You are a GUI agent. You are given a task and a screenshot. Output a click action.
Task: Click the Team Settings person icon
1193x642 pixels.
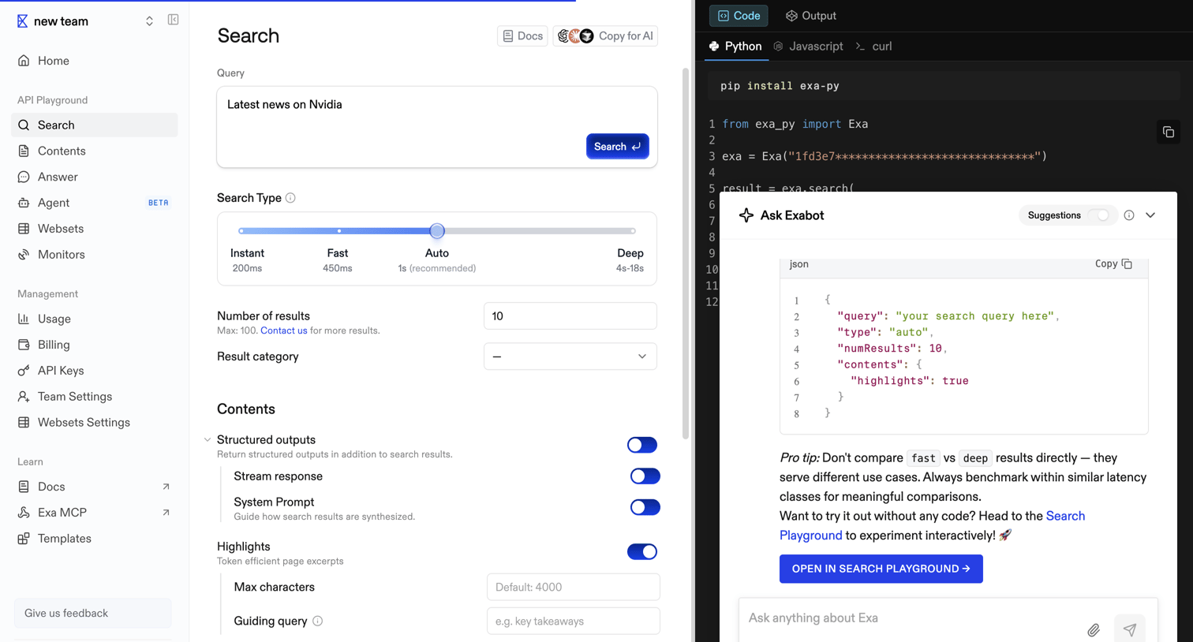click(x=24, y=397)
